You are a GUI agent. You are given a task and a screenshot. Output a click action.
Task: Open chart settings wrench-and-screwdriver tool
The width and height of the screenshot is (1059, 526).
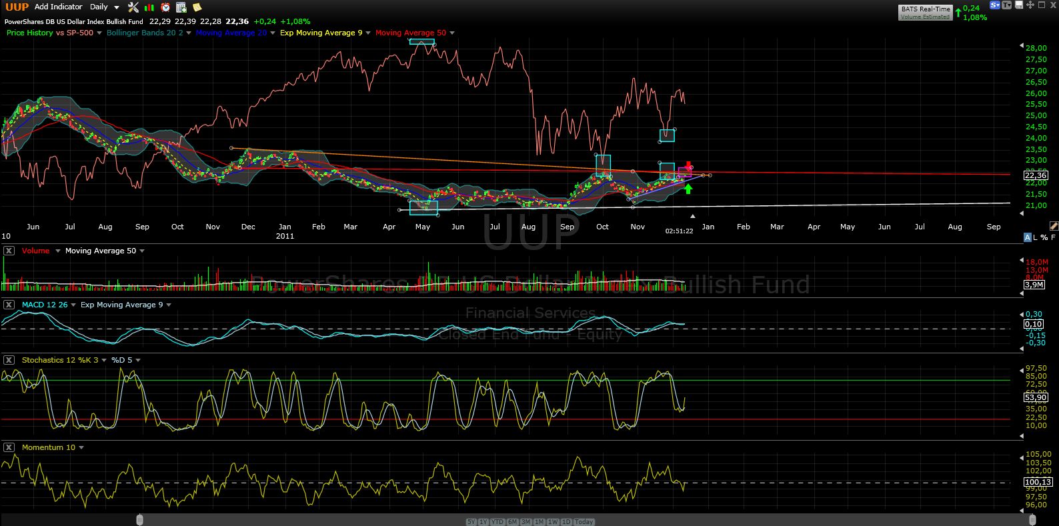(133, 7)
